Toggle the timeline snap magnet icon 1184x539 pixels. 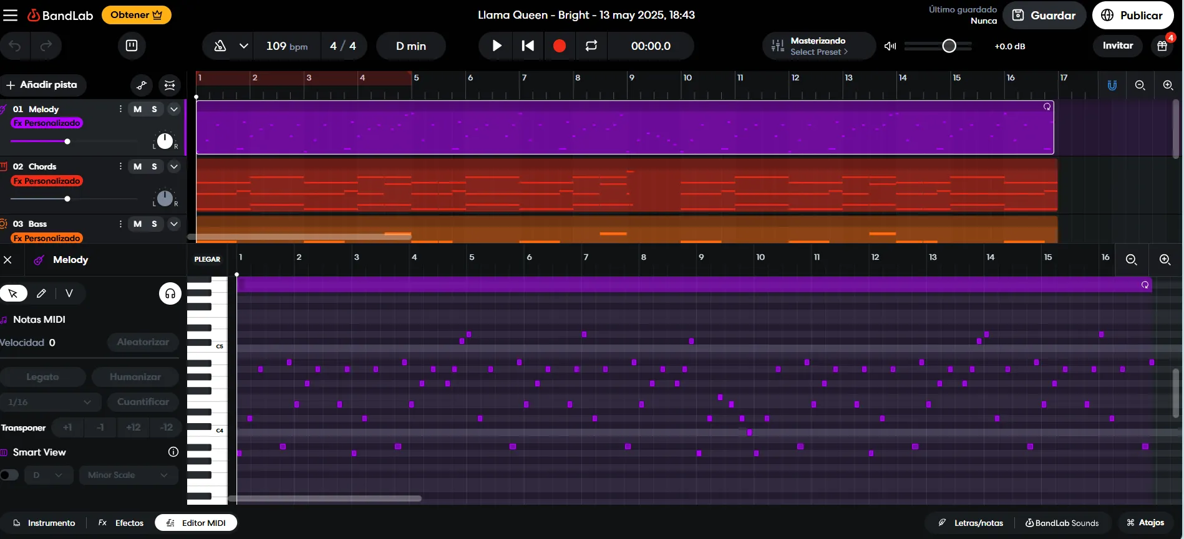point(1112,85)
